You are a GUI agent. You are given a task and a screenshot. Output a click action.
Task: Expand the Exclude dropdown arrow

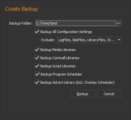point(119,40)
